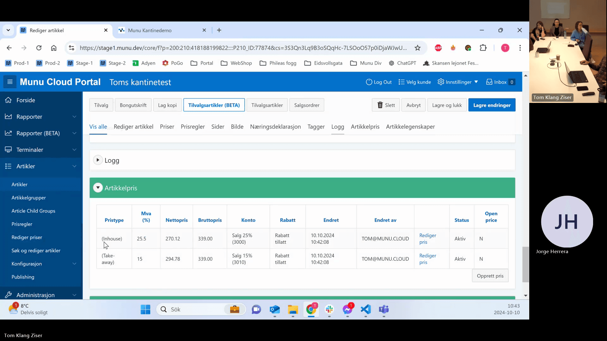607x341 pixels.
Task: Open the tab search dropdown arrow
Action: click(8, 30)
